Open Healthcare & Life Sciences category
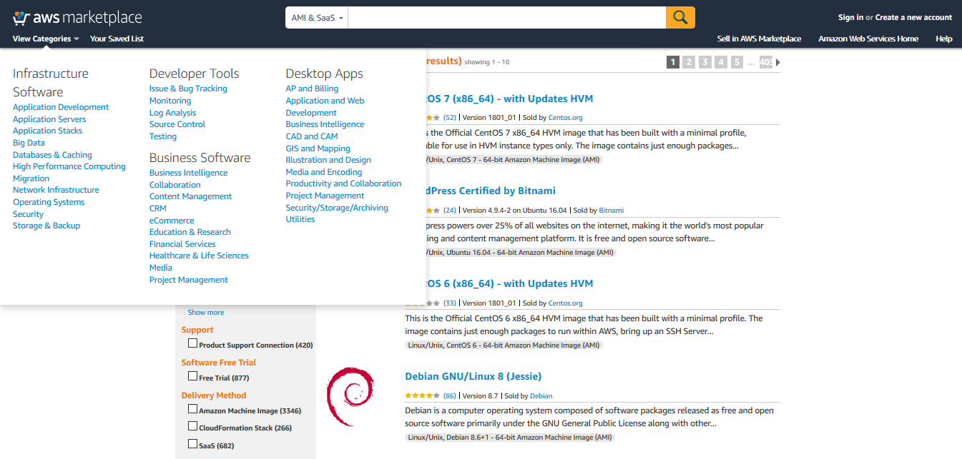 (x=199, y=256)
